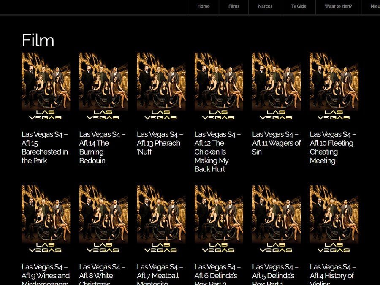Viewport: 380px width, 285px height.
Task: Open the Home menu item
Action: click(203, 6)
